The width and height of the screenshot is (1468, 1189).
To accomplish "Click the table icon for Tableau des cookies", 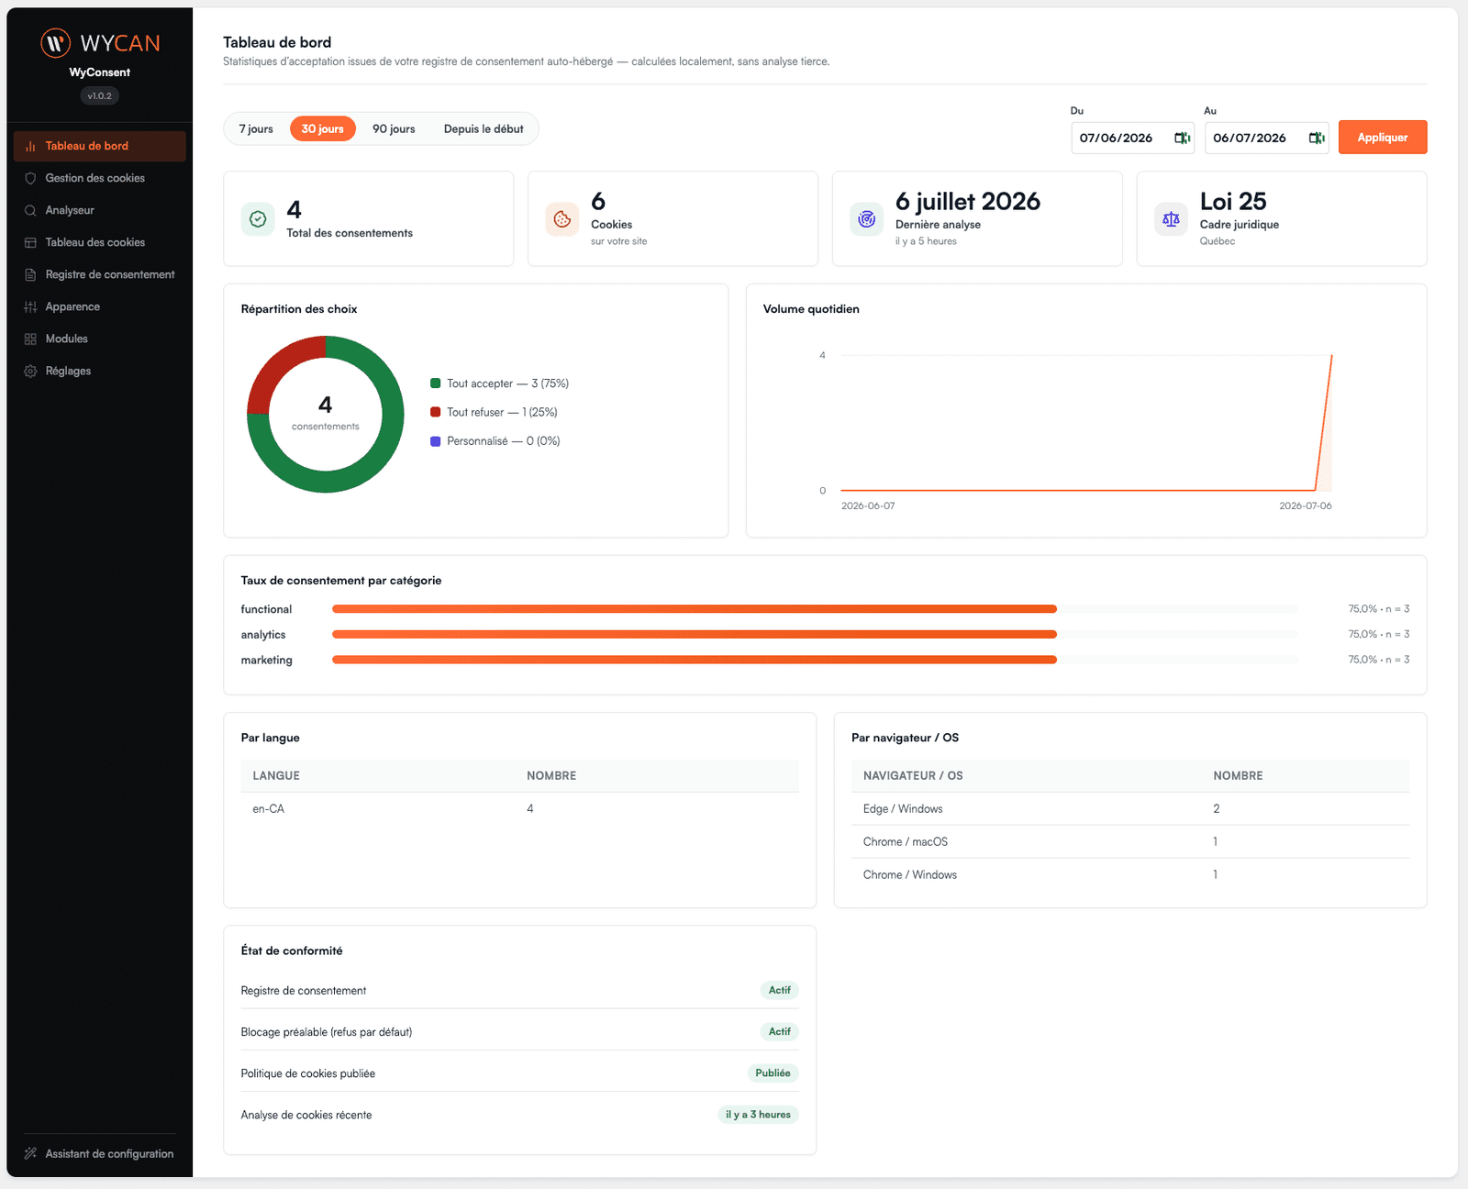I will click(30, 242).
